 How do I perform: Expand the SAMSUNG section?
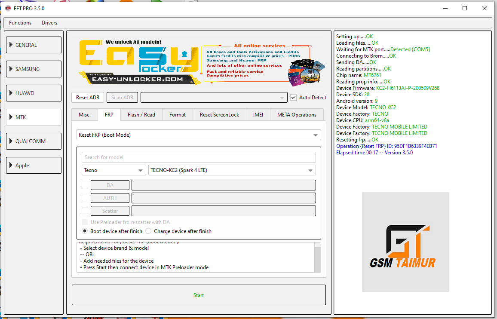point(34,69)
